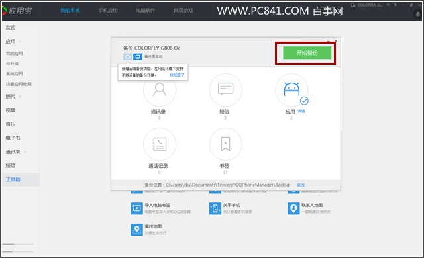The width and height of the screenshot is (424, 258).
Task: Click the 离线地图 label text
Action: [153, 226]
